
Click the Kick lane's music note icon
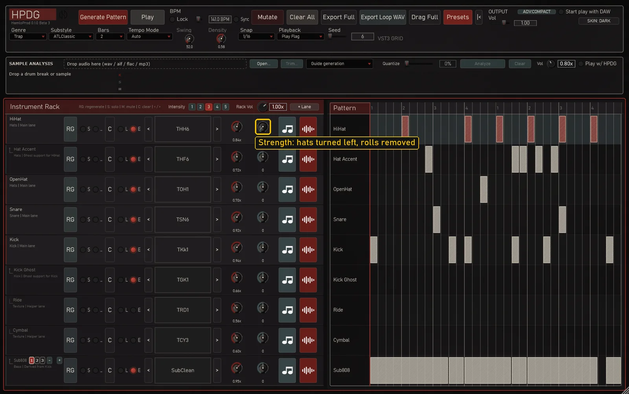click(287, 250)
